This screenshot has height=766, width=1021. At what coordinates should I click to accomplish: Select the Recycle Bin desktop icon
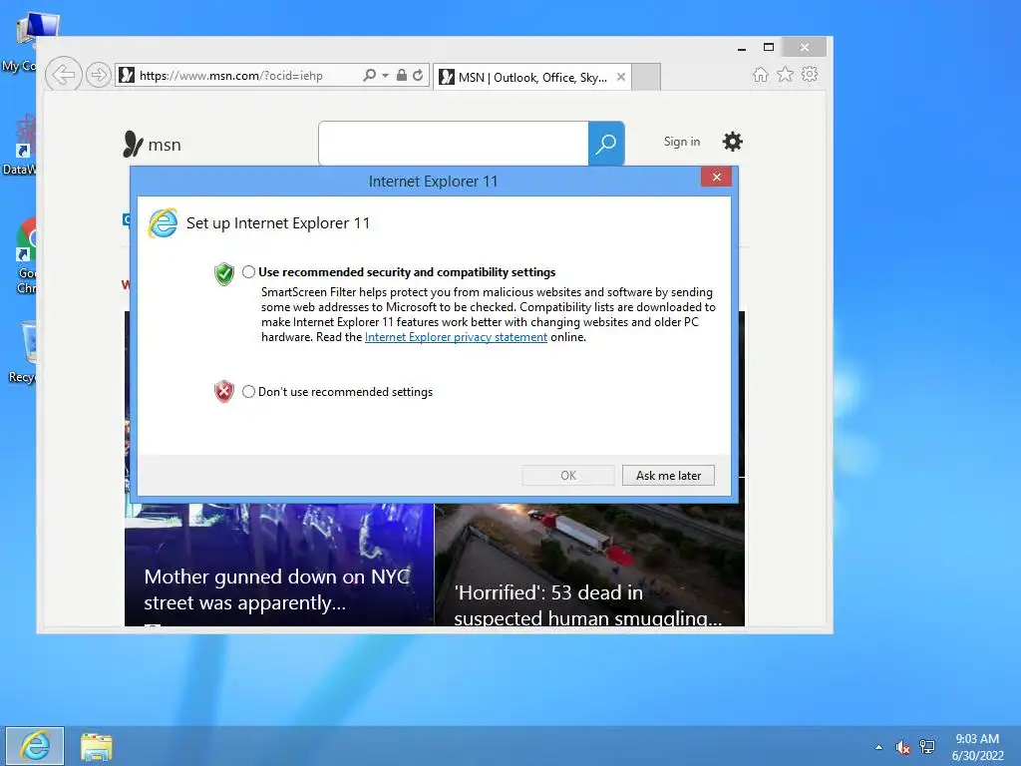pos(24,352)
